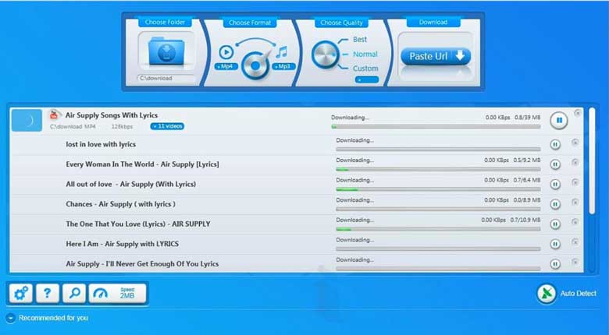This screenshot has height=335, width=609.
Task: Pause Every Woman In The World download
Action: [x=555, y=164]
